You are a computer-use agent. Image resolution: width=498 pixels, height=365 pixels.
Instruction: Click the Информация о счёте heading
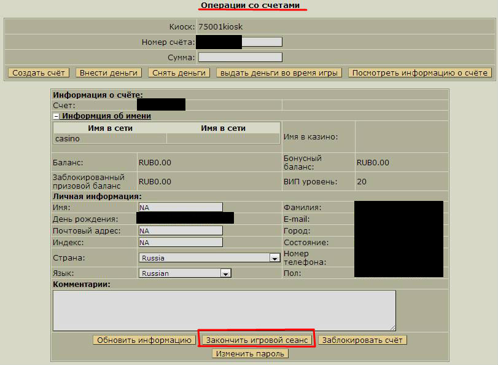[x=98, y=95]
